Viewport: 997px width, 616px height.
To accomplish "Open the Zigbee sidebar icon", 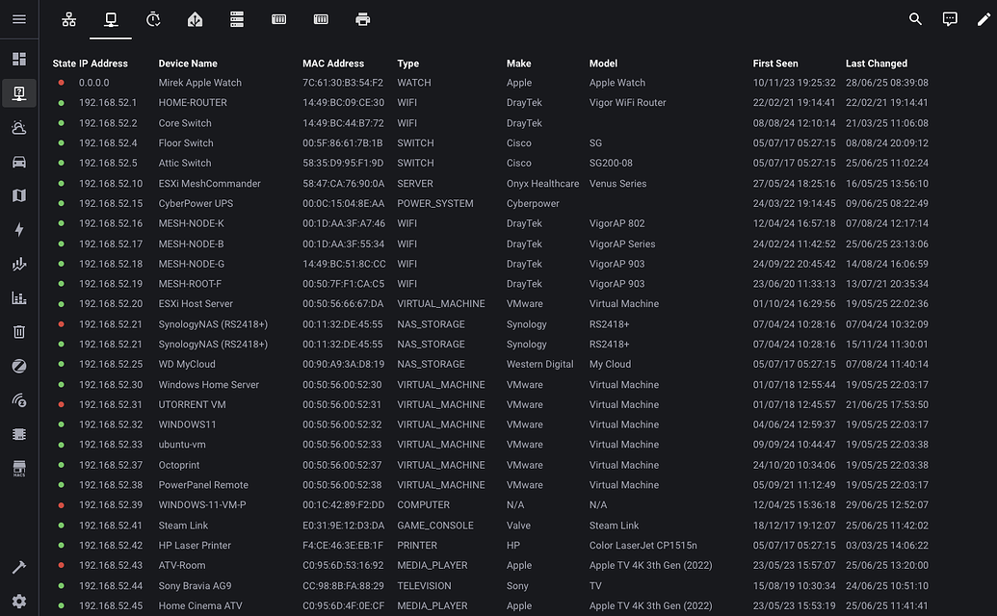I will 19,366.
